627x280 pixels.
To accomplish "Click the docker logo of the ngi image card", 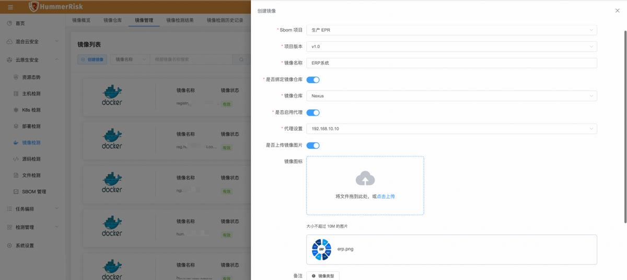I will [112, 183].
